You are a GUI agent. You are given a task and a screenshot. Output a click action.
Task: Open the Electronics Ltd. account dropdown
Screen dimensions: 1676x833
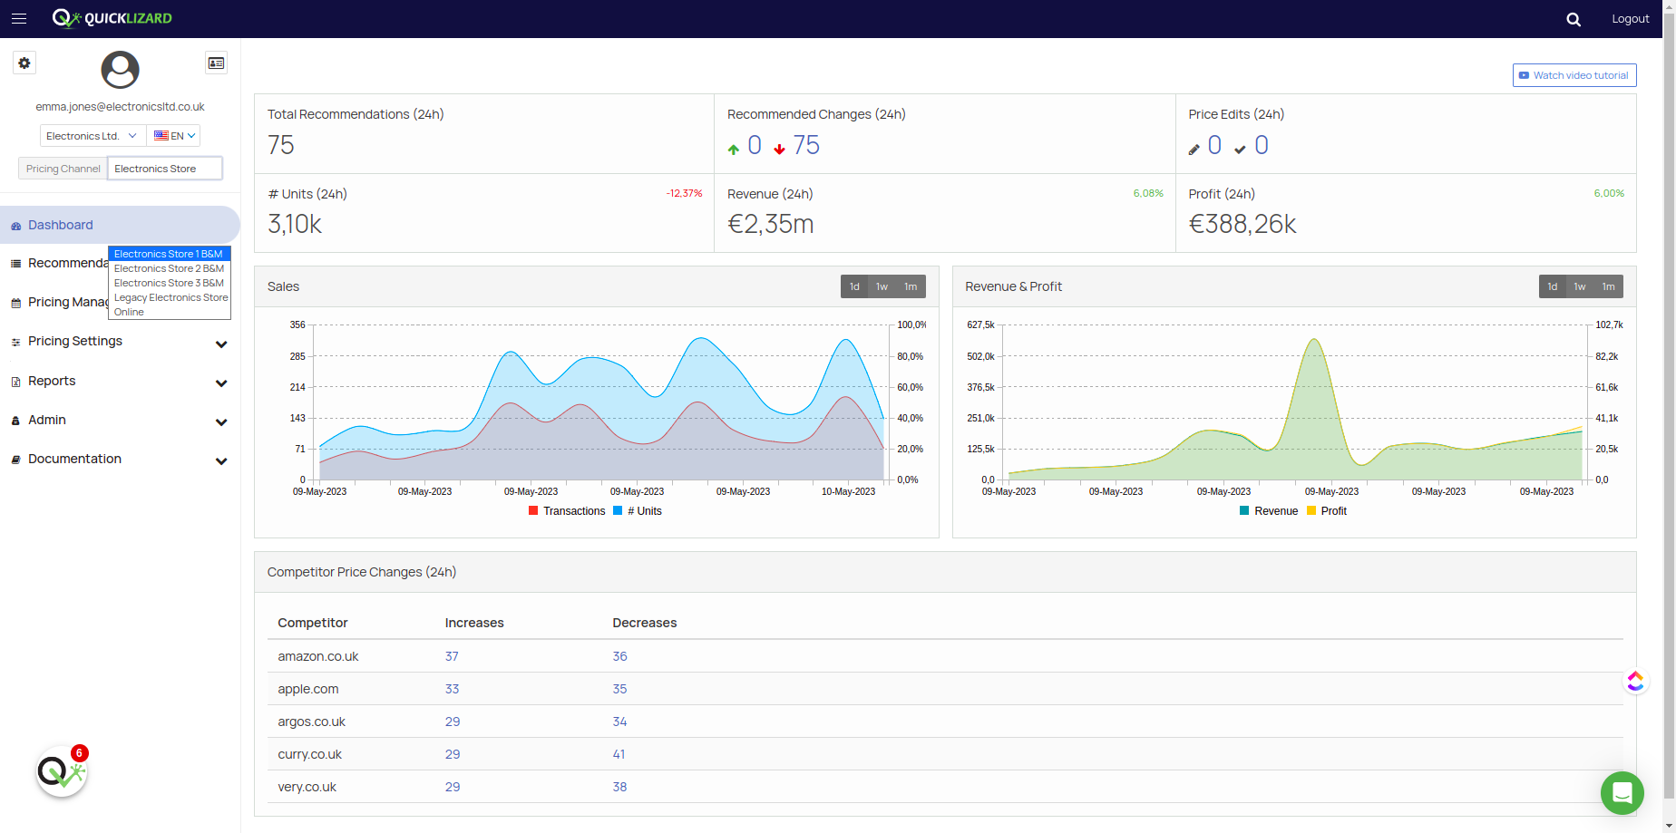pos(93,136)
